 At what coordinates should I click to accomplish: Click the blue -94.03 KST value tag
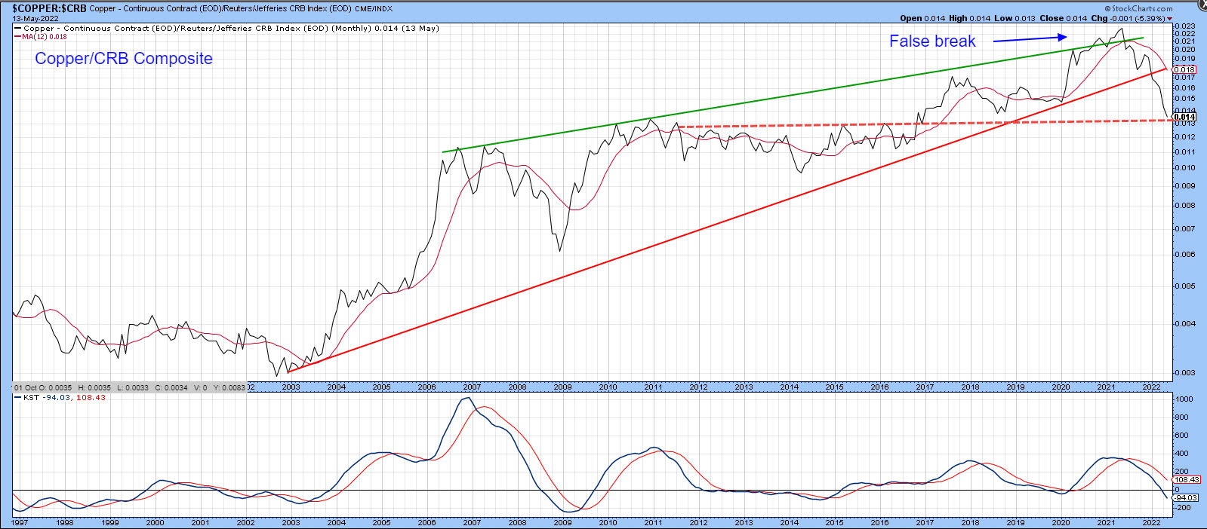[x=1186, y=497]
